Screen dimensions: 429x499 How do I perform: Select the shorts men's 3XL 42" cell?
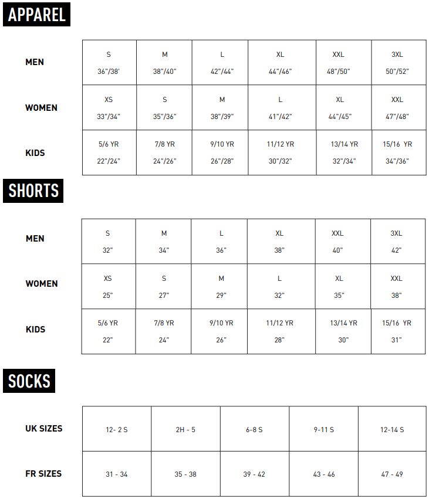(397, 242)
